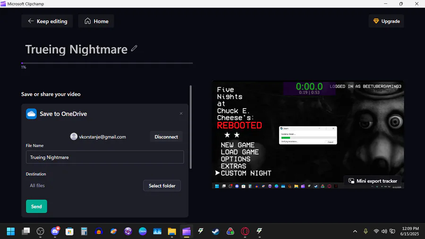The image size is (425, 239).
Task: Click the export progress bar
Action: click(107, 63)
